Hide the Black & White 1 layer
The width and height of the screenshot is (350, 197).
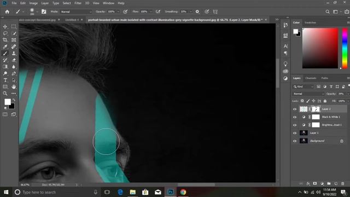point(295,117)
